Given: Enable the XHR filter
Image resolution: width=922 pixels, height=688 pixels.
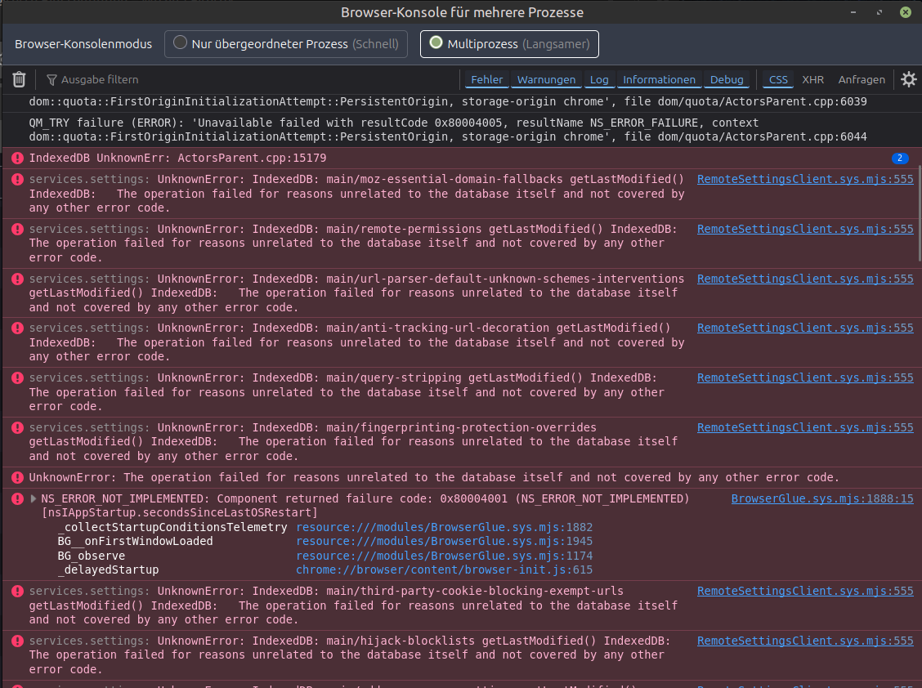Looking at the screenshot, I should point(812,79).
